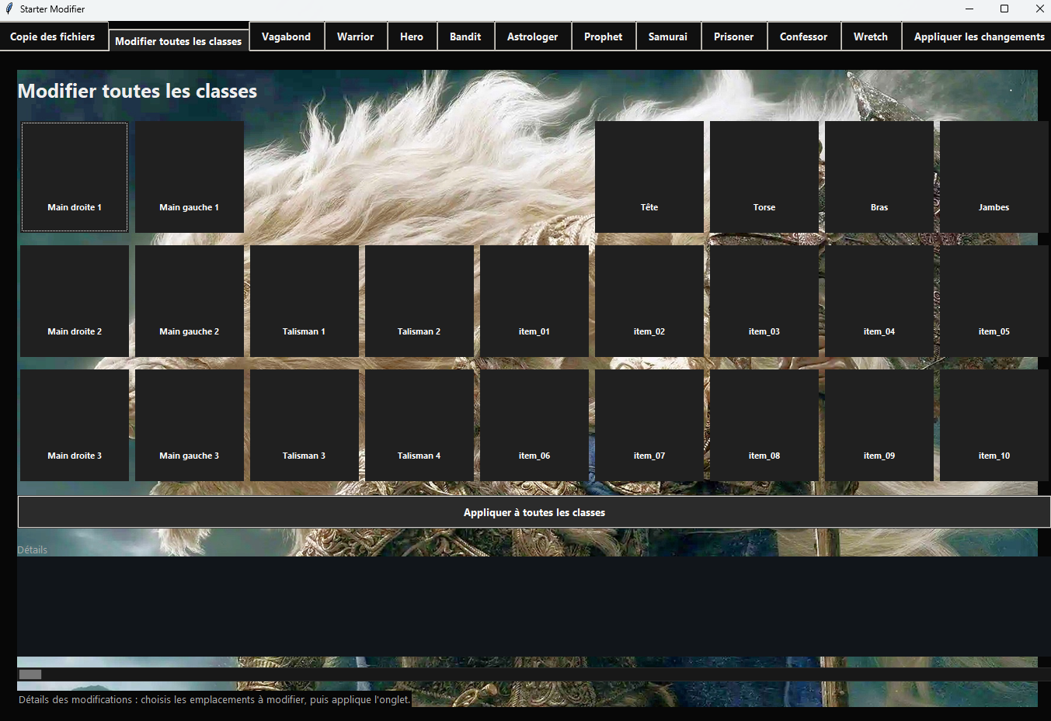1051x721 pixels.
Task: Click the Main droite 3 slot
Action: tap(75, 425)
